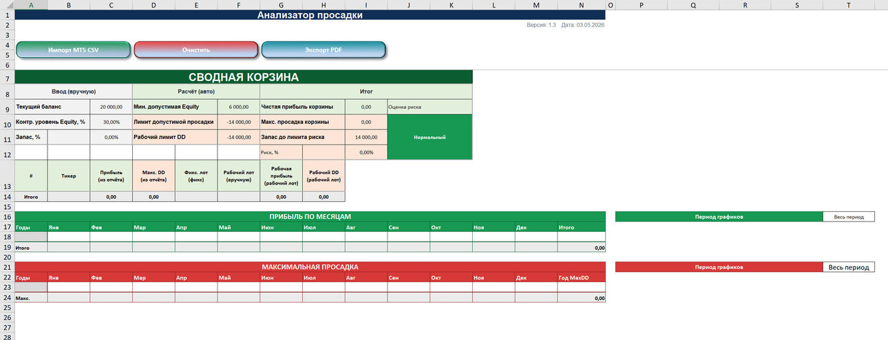This screenshot has width=888, height=340.
Task: Select the Расчёт (авто) section header
Action: [196, 92]
